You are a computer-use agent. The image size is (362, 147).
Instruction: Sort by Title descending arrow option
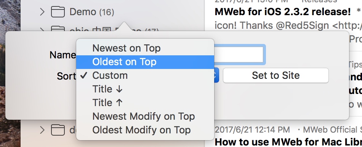click(145, 89)
